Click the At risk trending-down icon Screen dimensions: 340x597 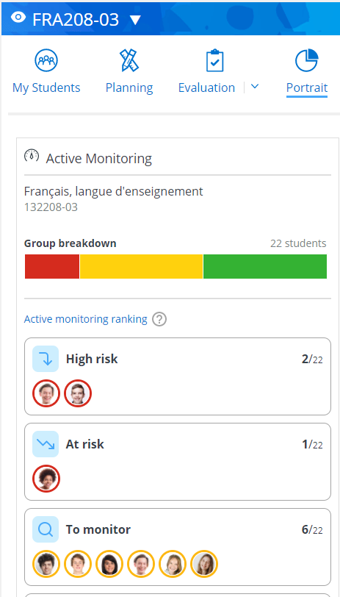click(x=46, y=444)
